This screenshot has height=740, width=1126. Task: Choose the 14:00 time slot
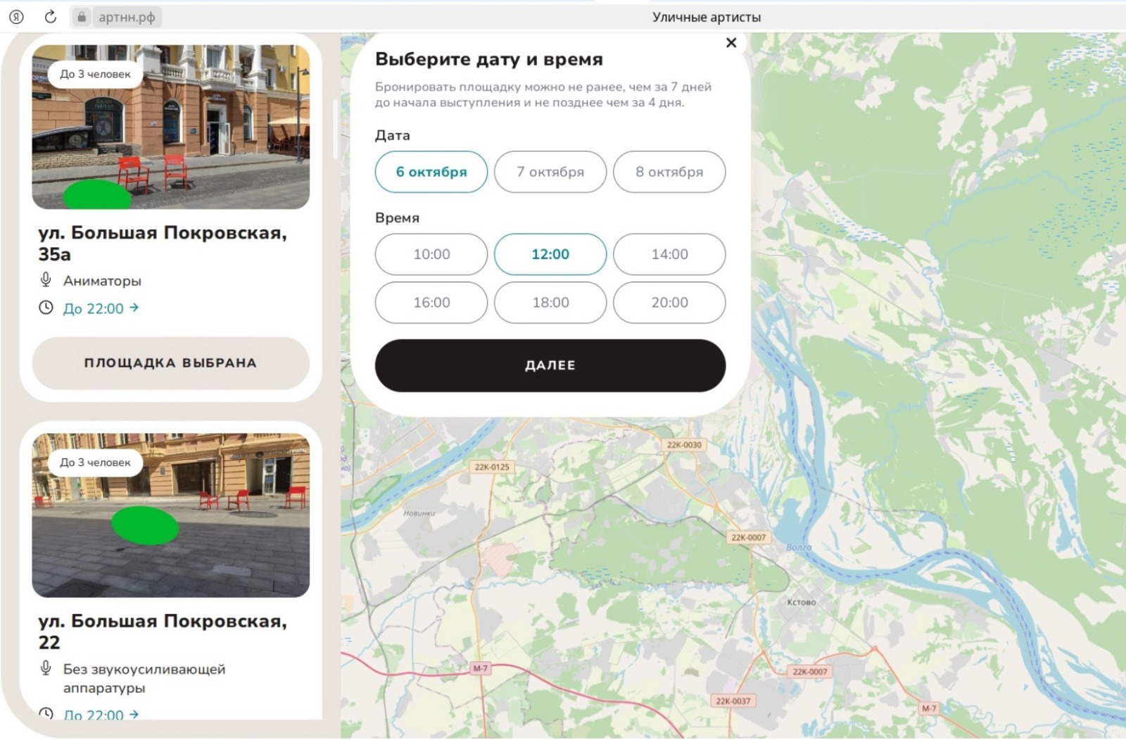click(669, 254)
